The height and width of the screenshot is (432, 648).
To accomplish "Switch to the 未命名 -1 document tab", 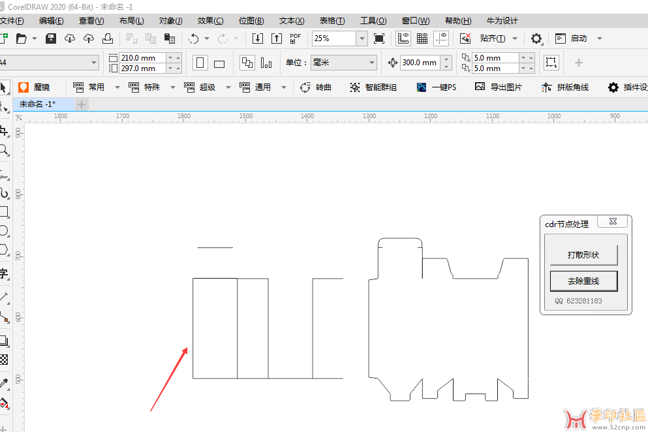I will pos(37,104).
